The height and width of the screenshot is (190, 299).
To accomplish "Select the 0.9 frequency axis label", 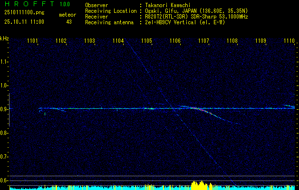I will click(x=4, y=109).
